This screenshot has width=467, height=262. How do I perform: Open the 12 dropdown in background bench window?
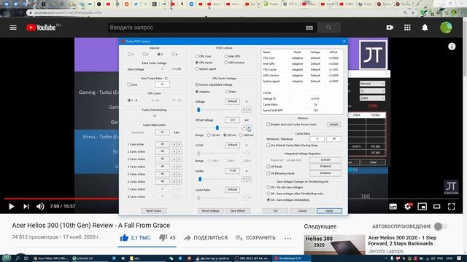click(372, 90)
